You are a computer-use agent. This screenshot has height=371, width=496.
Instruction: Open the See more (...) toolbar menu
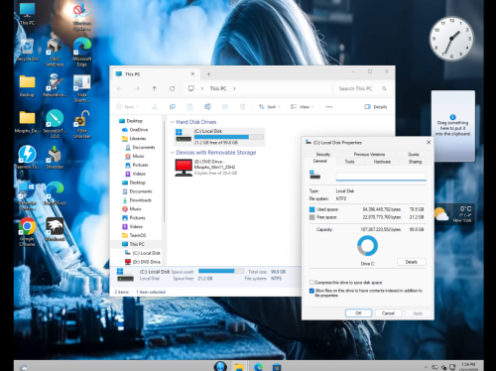tap(329, 107)
